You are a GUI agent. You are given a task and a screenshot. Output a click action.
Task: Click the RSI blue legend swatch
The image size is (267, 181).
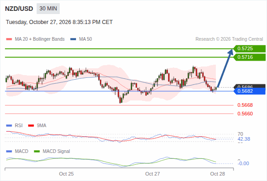tap(9, 126)
